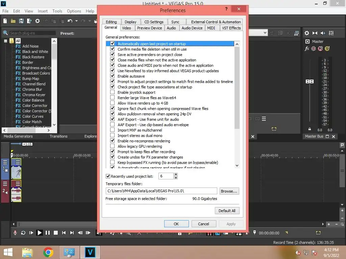Open track 2 hamburger menu icon
346x259 pixels.
click(5, 184)
